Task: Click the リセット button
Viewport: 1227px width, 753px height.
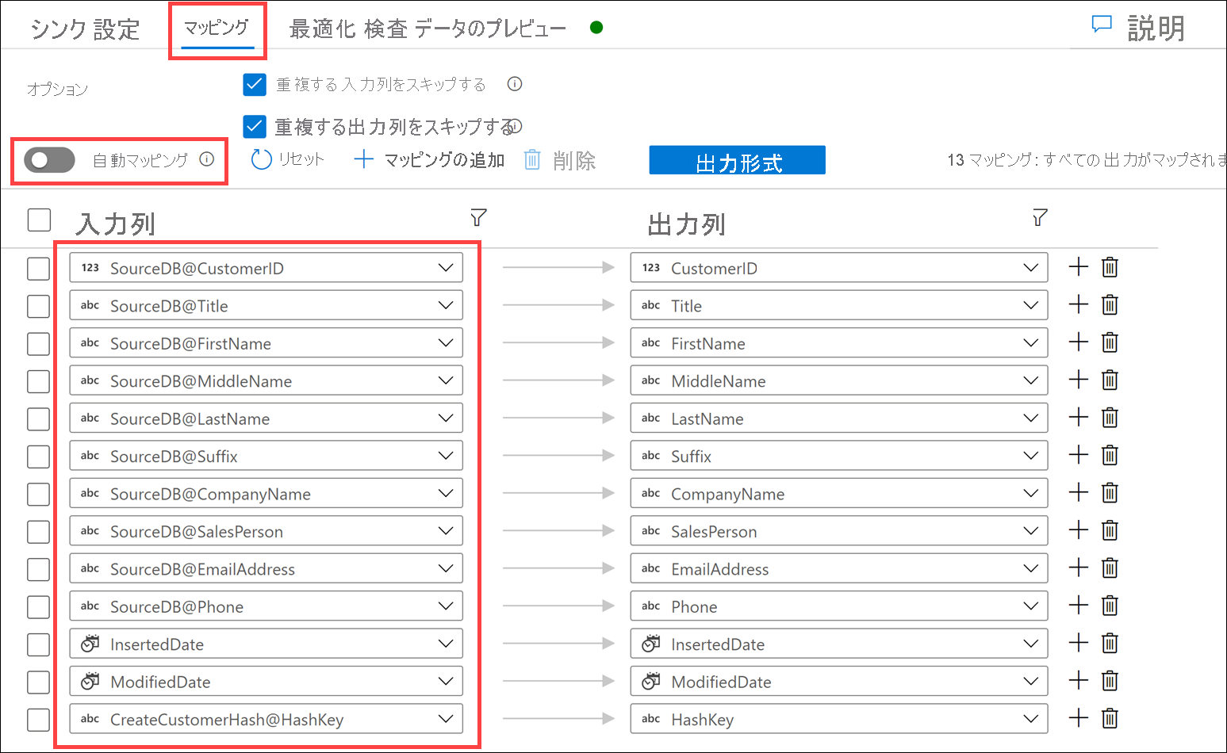Action: click(x=287, y=159)
